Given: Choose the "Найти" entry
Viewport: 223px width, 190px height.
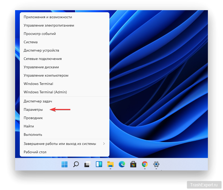Looking at the screenshot, I should (x=65, y=126).
